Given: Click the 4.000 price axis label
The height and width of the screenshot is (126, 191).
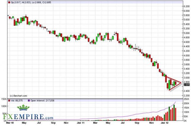Looking at the screenshot, I should point(187,55).
